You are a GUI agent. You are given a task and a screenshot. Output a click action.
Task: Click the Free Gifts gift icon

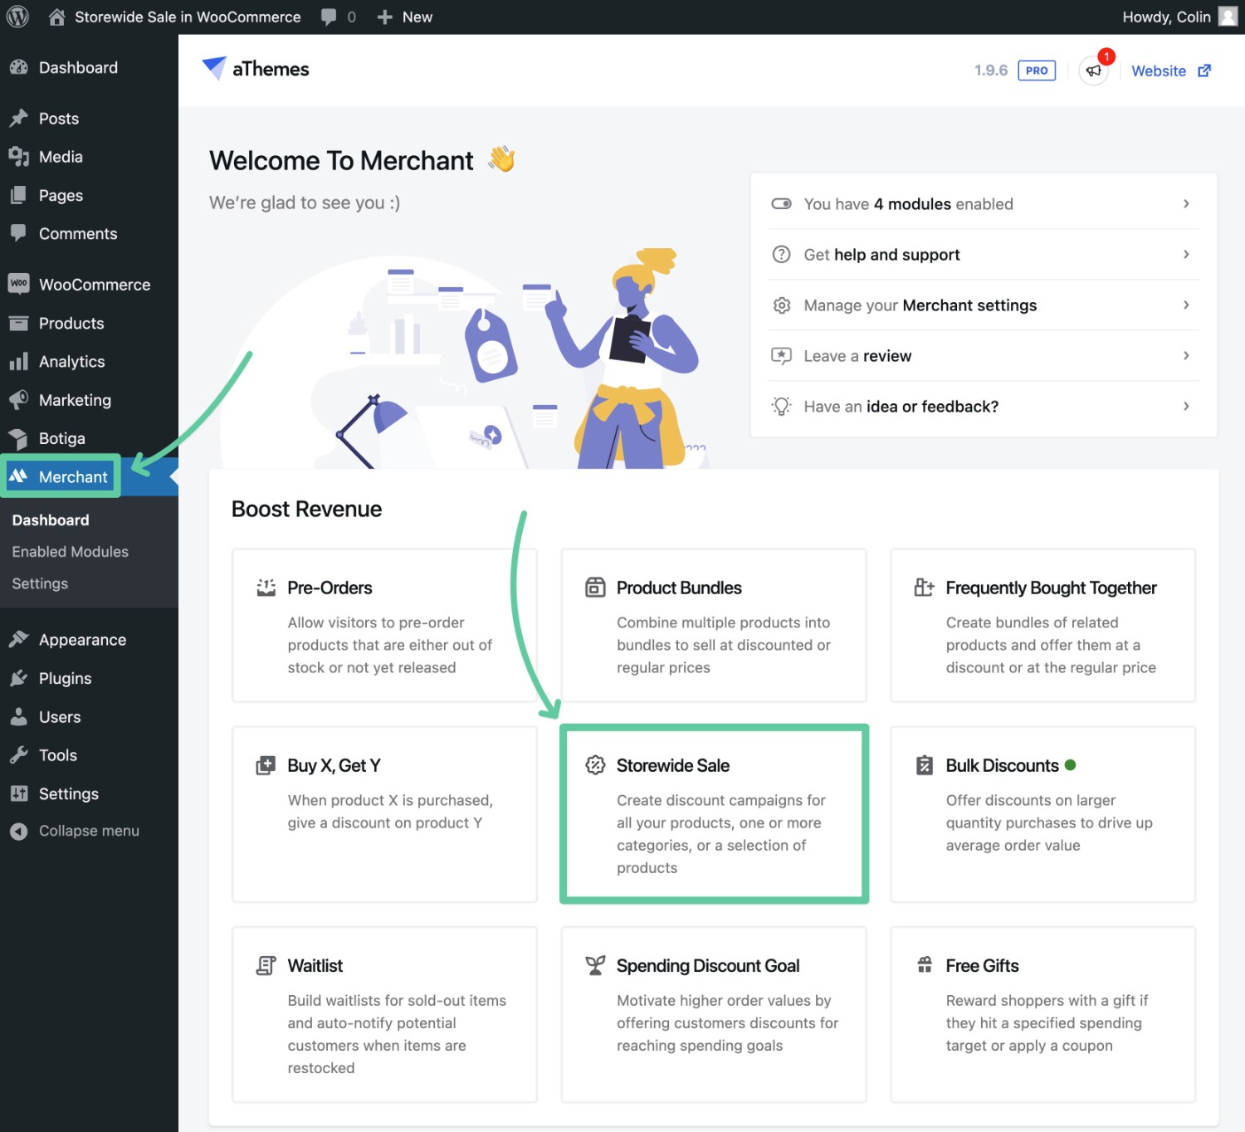click(924, 965)
